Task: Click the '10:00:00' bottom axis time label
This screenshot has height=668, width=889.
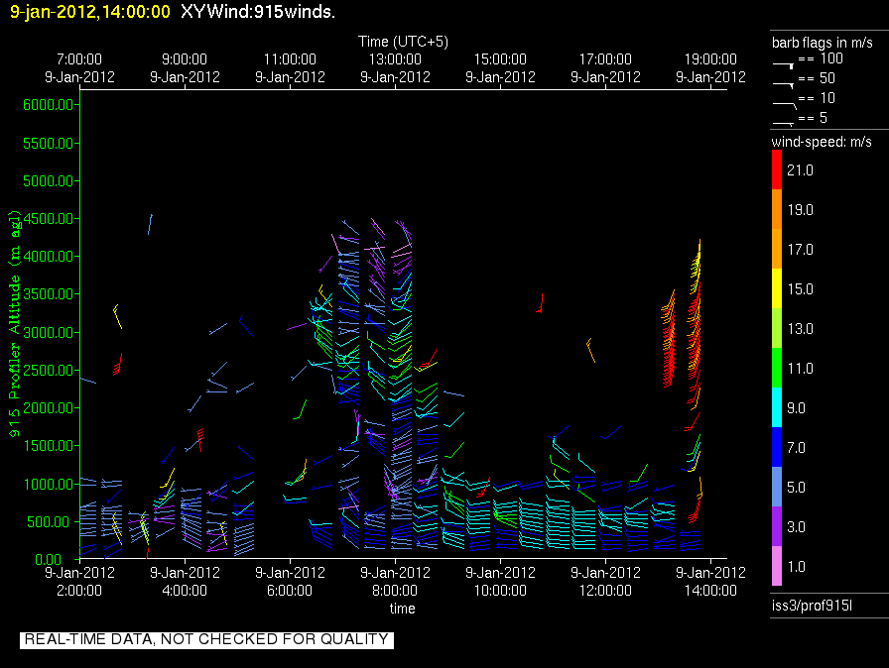Action: (x=500, y=591)
